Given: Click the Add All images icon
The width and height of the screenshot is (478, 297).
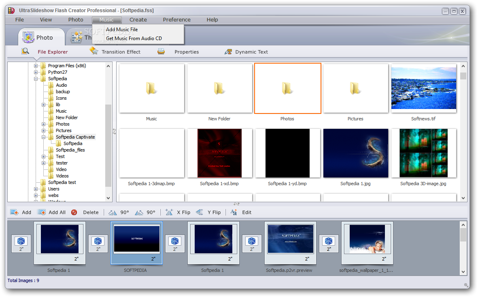Looking at the screenshot, I should [x=41, y=212].
